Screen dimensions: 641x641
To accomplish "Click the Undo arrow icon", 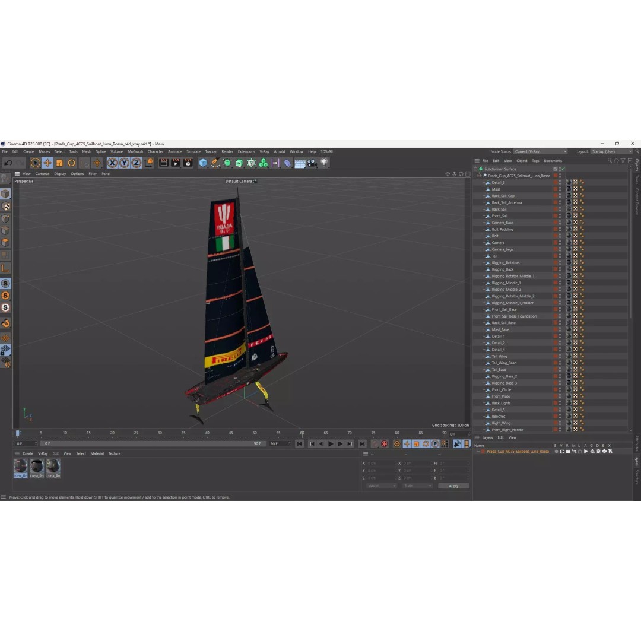I will [x=8, y=163].
